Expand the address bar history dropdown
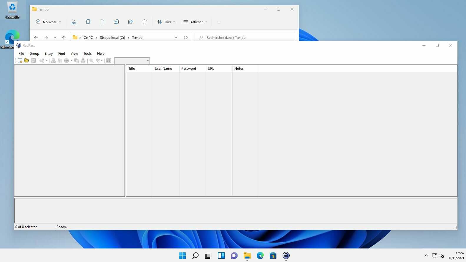This screenshot has width=466, height=262. [x=176, y=37]
